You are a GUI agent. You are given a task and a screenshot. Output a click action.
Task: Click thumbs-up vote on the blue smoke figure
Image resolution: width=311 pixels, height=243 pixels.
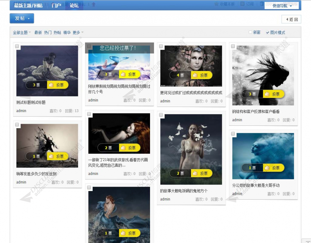[x=274, y=168]
